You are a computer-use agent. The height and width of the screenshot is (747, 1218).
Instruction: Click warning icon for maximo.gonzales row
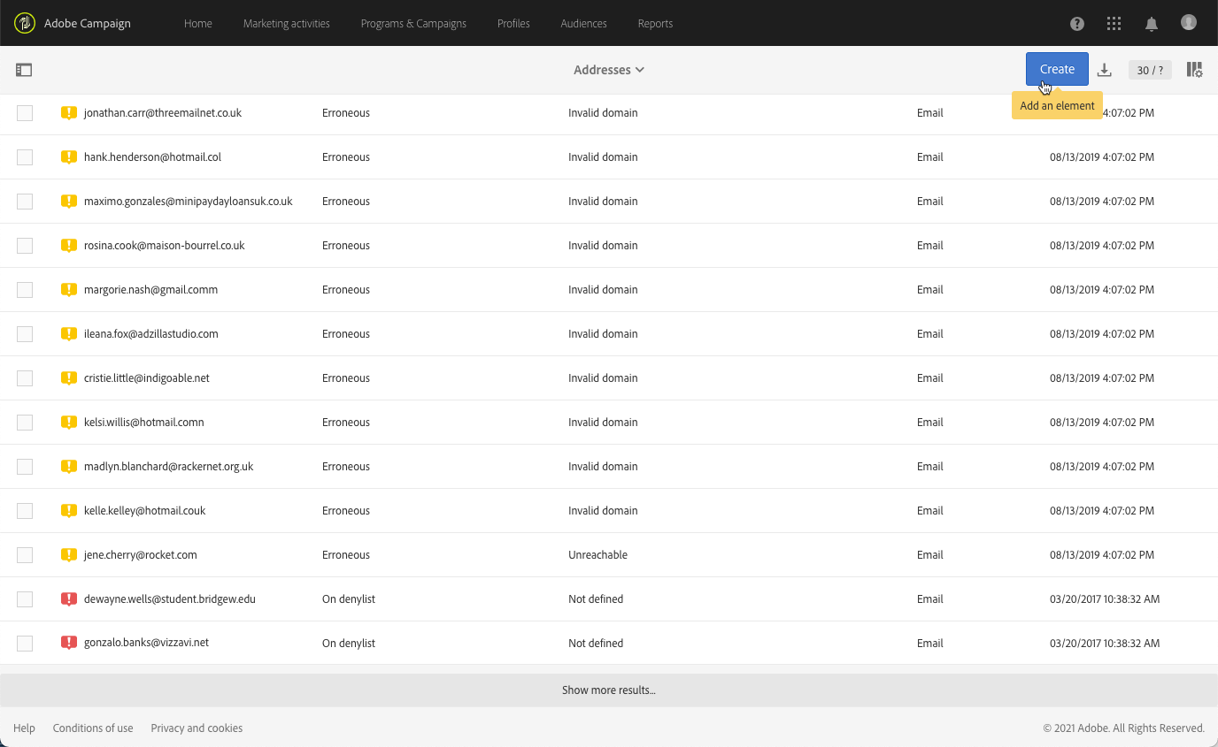point(69,202)
